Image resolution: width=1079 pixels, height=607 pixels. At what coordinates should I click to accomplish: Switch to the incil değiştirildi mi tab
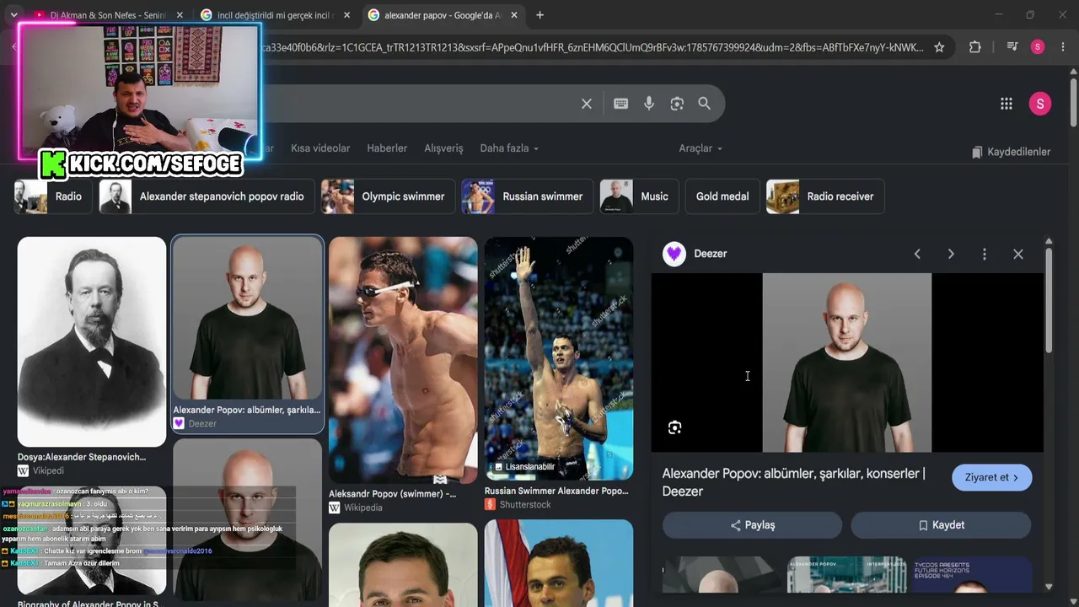click(x=276, y=15)
